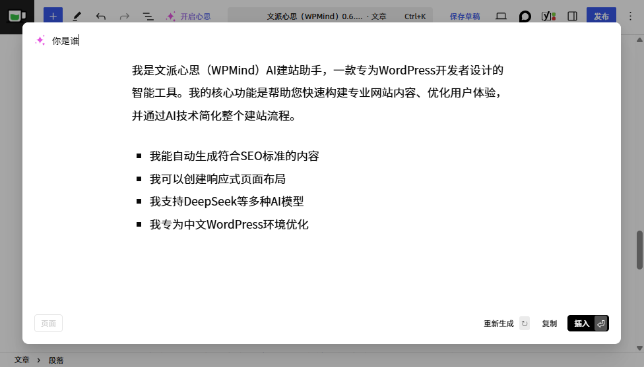Select 段落 in the bottom breadcrumb

[56, 360]
